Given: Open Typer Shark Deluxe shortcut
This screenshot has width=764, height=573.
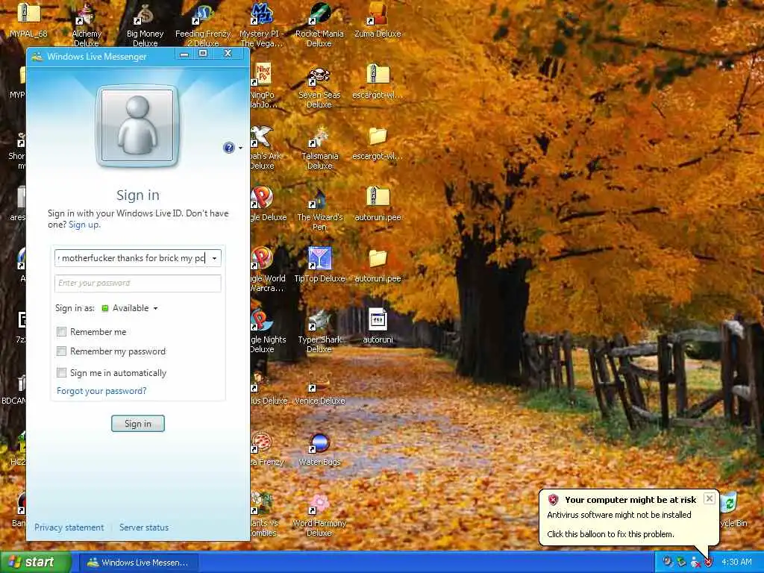Looking at the screenshot, I should 319,321.
